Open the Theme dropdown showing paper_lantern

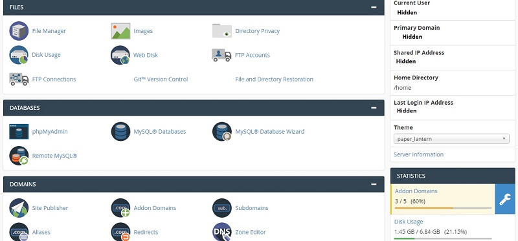point(451,139)
